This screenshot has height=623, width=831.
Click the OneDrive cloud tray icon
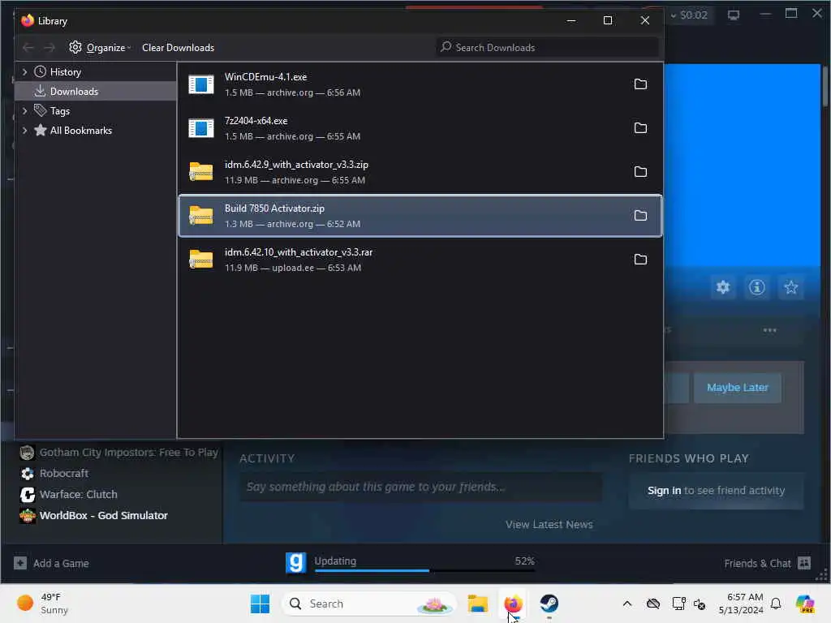tap(653, 604)
